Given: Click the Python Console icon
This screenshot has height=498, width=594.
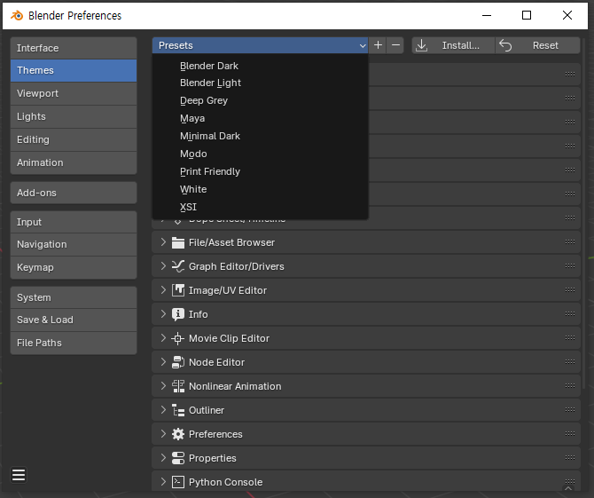Looking at the screenshot, I should click(x=177, y=482).
